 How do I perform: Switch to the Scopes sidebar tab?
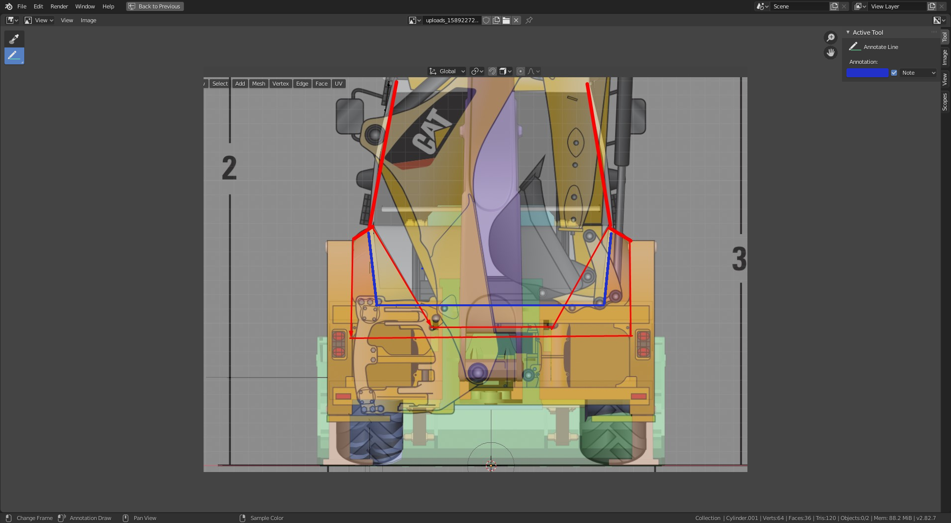coord(945,102)
